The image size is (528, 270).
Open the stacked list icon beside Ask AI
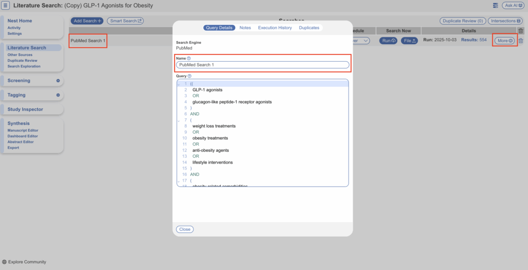coord(496,5)
